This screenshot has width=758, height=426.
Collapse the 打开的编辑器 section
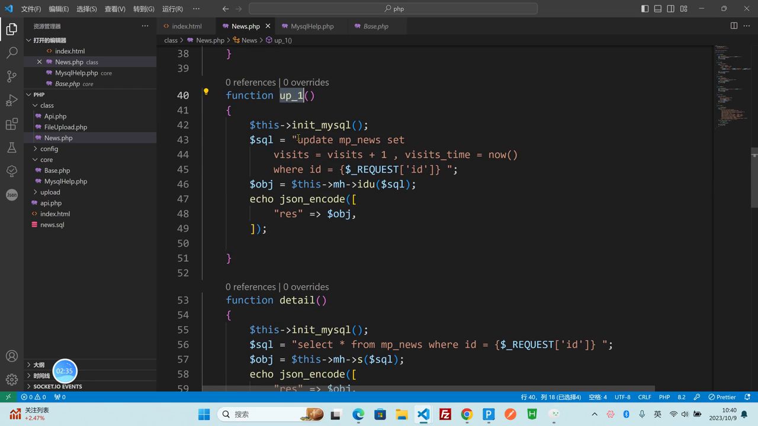pyautogui.click(x=90, y=40)
